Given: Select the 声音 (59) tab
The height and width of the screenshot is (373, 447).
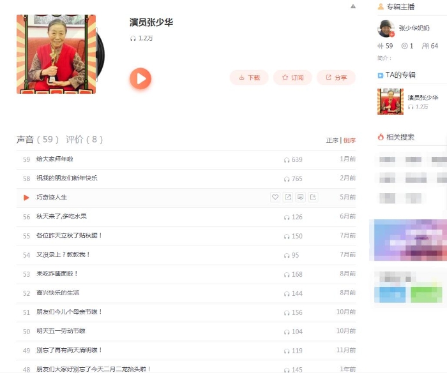Looking at the screenshot, I should pyautogui.click(x=38, y=140).
